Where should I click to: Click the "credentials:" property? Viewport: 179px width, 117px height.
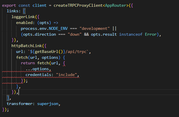[39, 75]
